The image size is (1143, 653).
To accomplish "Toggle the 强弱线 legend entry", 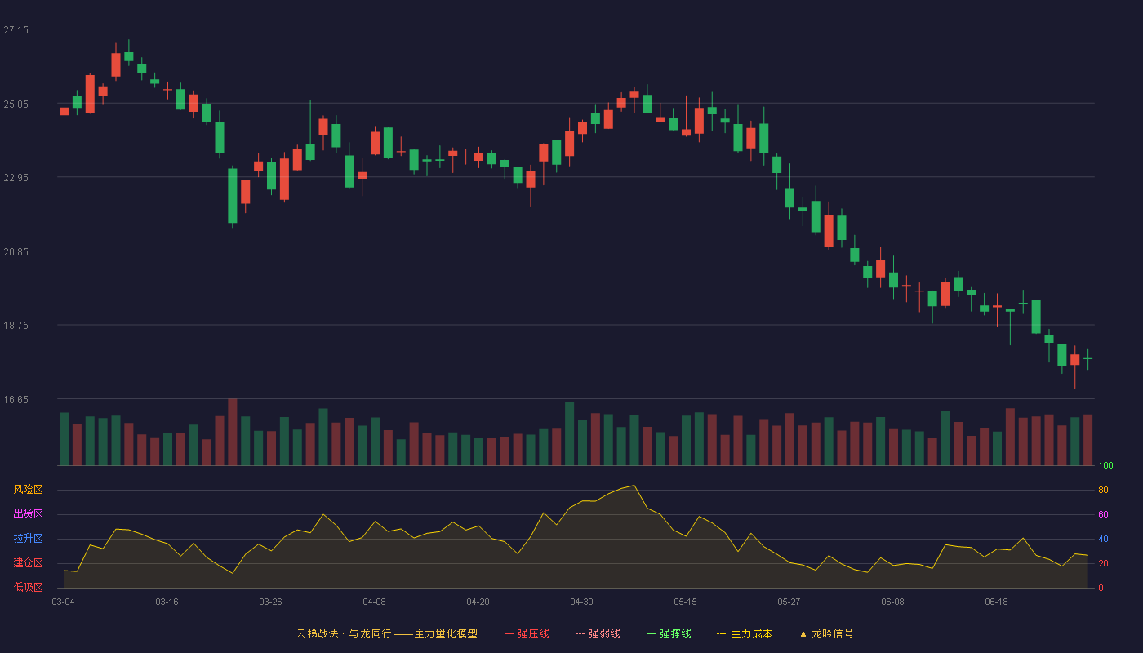I will [598, 633].
